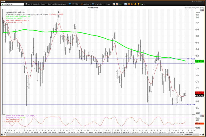Viewport: 206px width, 137px height.
Task: Click the XOM symbol input field
Action: coord(13,4)
